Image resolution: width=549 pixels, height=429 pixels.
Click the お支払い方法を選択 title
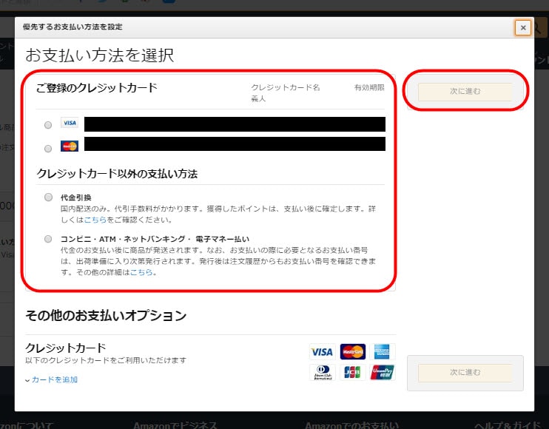click(99, 55)
